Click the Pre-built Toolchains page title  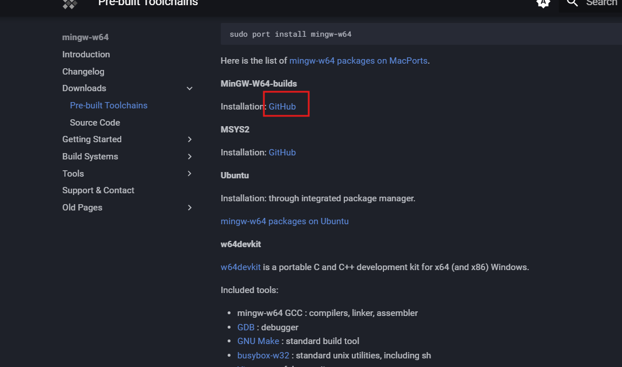coord(148,3)
